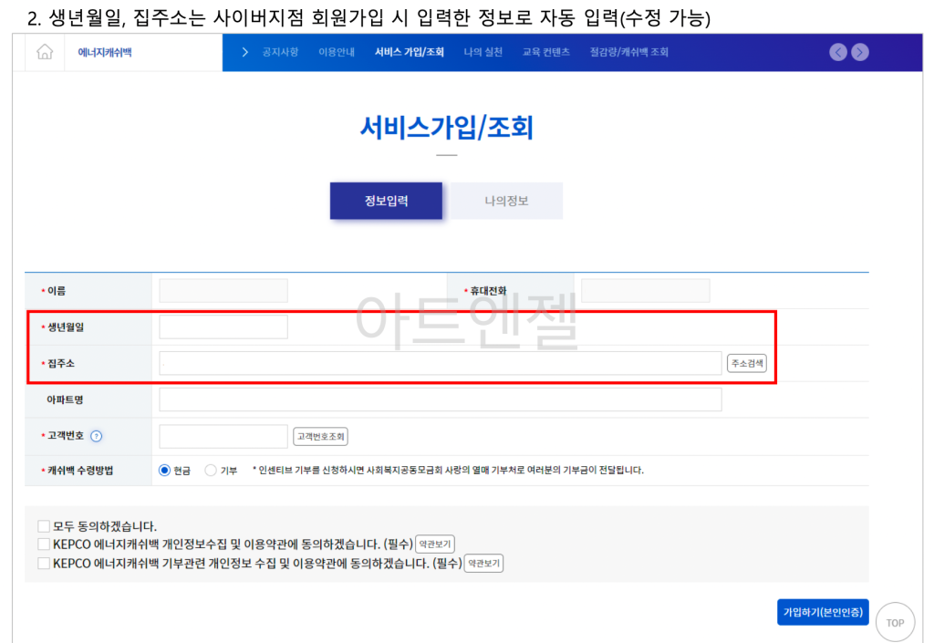Image resolution: width=934 pixels, height=643 pixels.
Task: Switch to the 나의정보 tab
Action: [503, 201]
